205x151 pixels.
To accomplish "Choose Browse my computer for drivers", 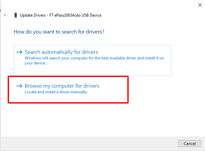I will [62, 86].
